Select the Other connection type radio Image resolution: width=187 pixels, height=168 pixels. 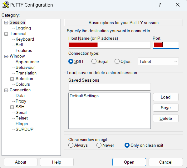[117, 61]
